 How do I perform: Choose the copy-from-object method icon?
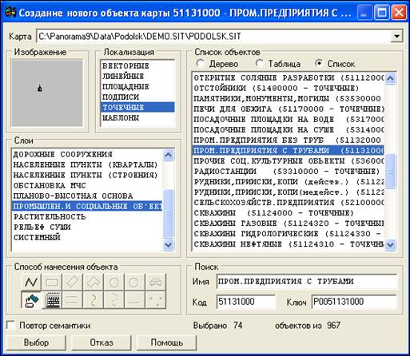click(x=31, y=300)
